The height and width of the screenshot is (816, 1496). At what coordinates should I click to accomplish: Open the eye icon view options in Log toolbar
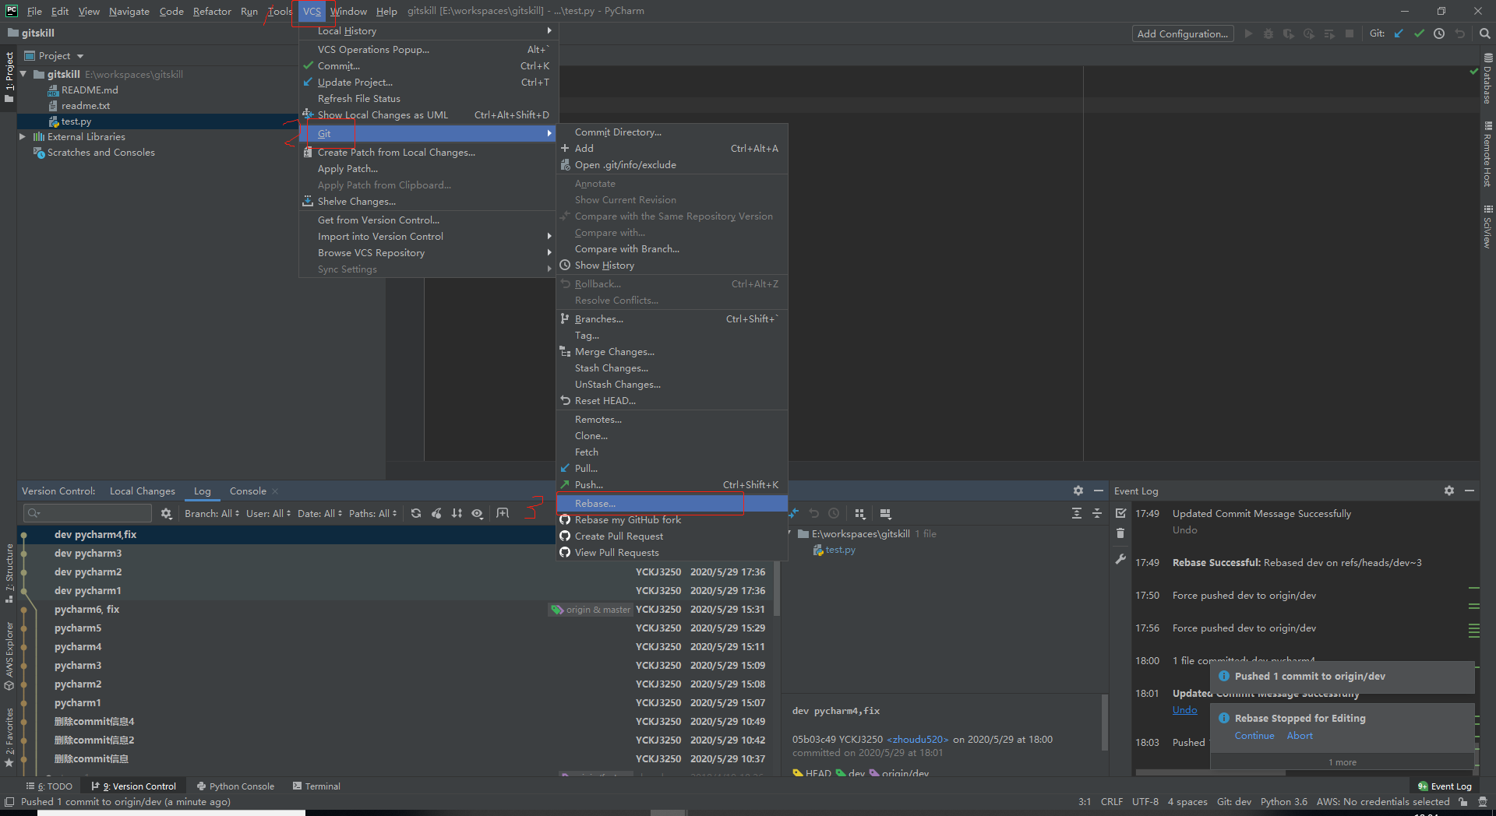click(478, 513)
